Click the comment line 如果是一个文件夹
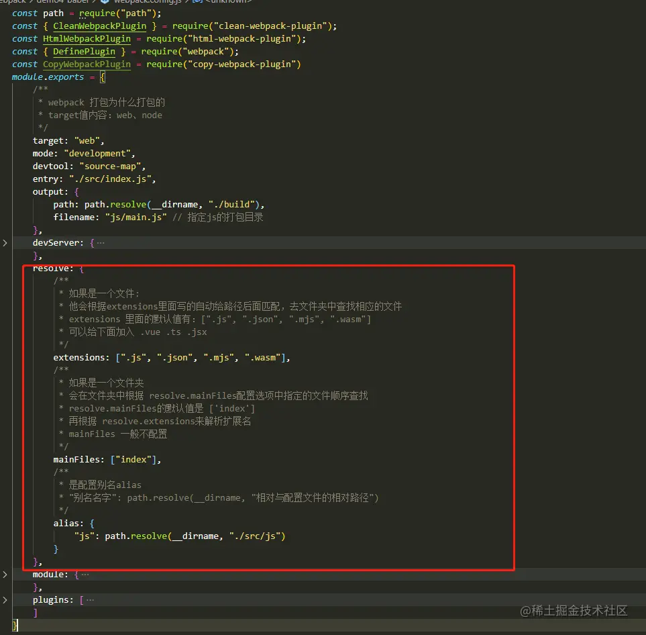Screen dimensions: 646x635 click(x=106, y=383)
